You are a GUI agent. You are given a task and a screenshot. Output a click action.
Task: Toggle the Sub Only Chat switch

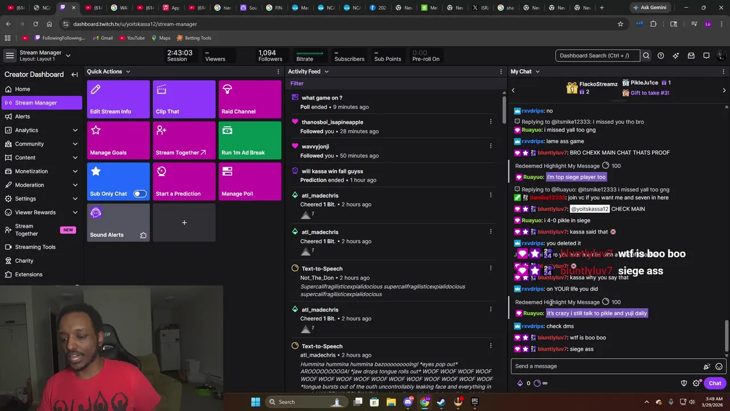pyautogui.click(x=140, y=194)
